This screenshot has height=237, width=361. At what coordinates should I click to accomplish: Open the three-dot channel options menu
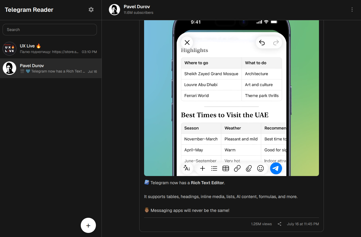(x=352, y=9)
